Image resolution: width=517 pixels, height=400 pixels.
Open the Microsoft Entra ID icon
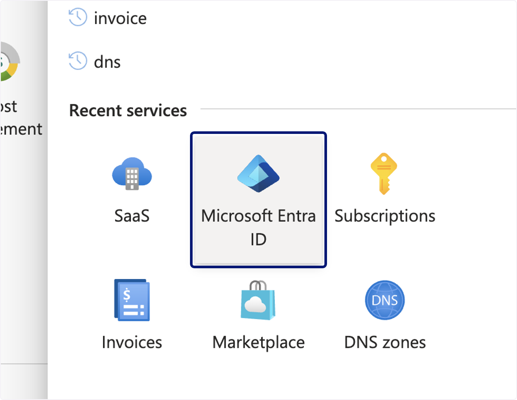click(x=258, y=174)
